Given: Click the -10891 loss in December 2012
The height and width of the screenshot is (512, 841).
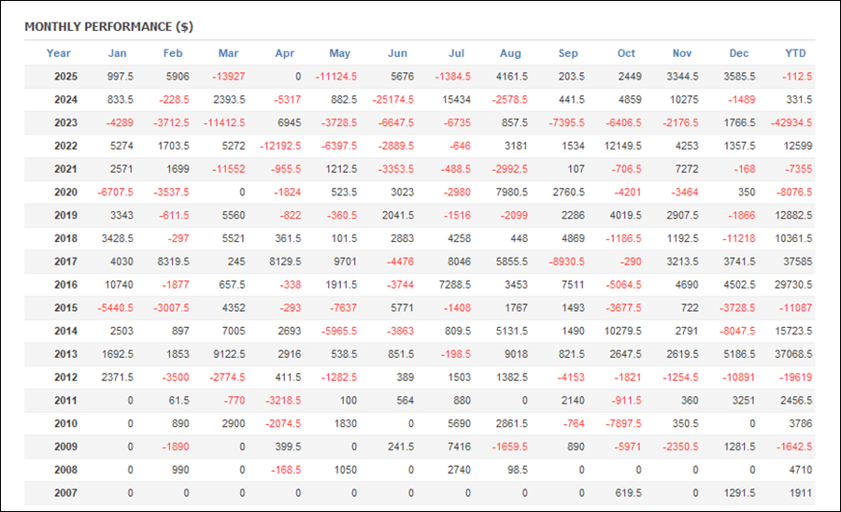Looking at the screenshot, I should point(734,377).
